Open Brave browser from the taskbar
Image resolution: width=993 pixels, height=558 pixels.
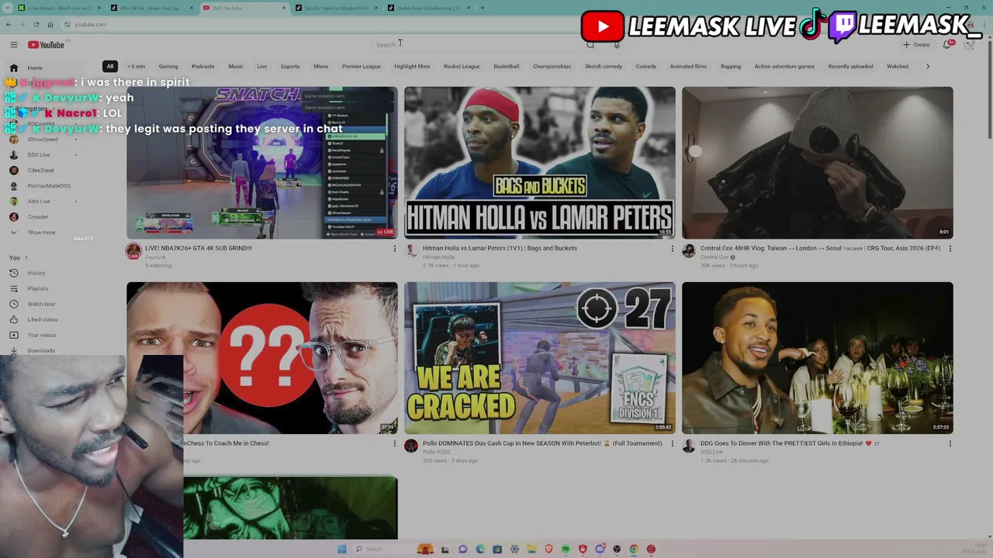coord(548,549)
